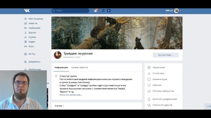Screen dimensions: 211x118
Task: Click the Моя Страница home icon
Action: tap(26, 19)
